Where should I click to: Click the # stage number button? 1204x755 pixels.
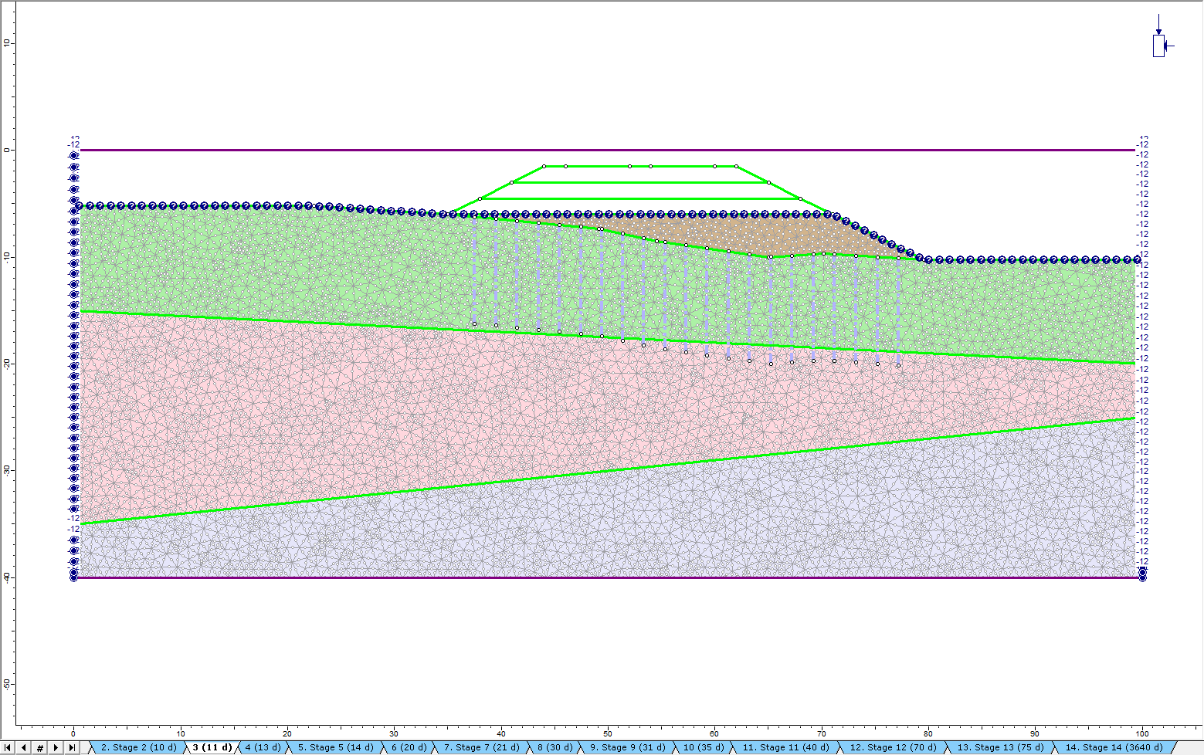40,747
